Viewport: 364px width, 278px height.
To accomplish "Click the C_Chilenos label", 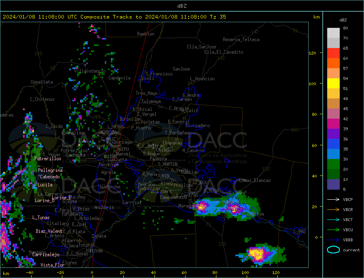I will [x=42, y=99].
